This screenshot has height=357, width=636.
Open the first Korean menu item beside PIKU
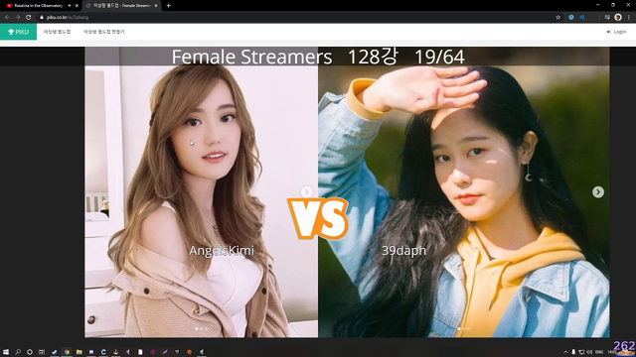coord(58,32)
